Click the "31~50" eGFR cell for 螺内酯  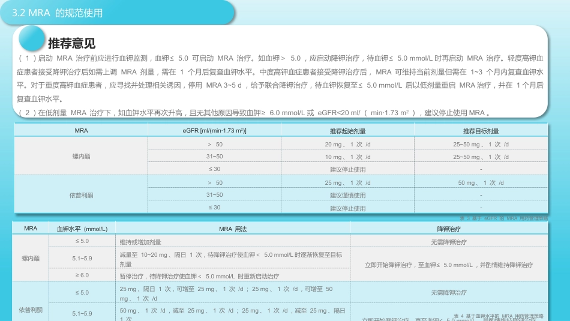[214, 157]
